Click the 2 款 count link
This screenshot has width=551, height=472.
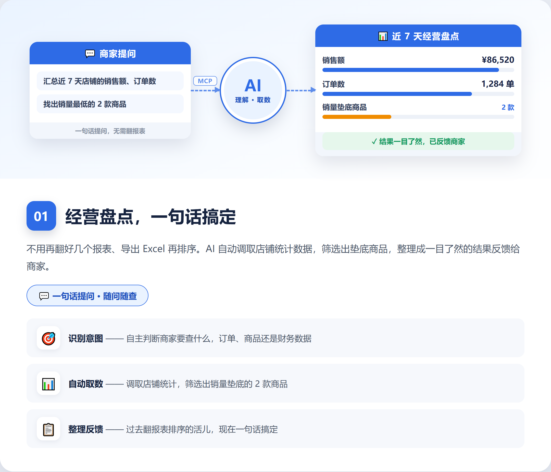tap(508, 107)
